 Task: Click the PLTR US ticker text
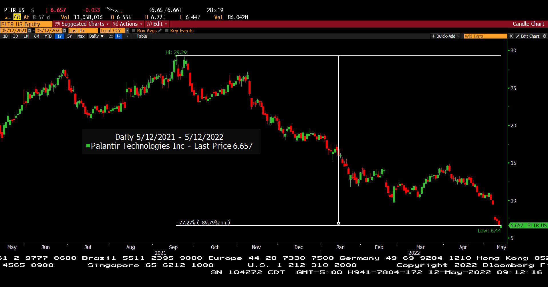pos(14,10)
